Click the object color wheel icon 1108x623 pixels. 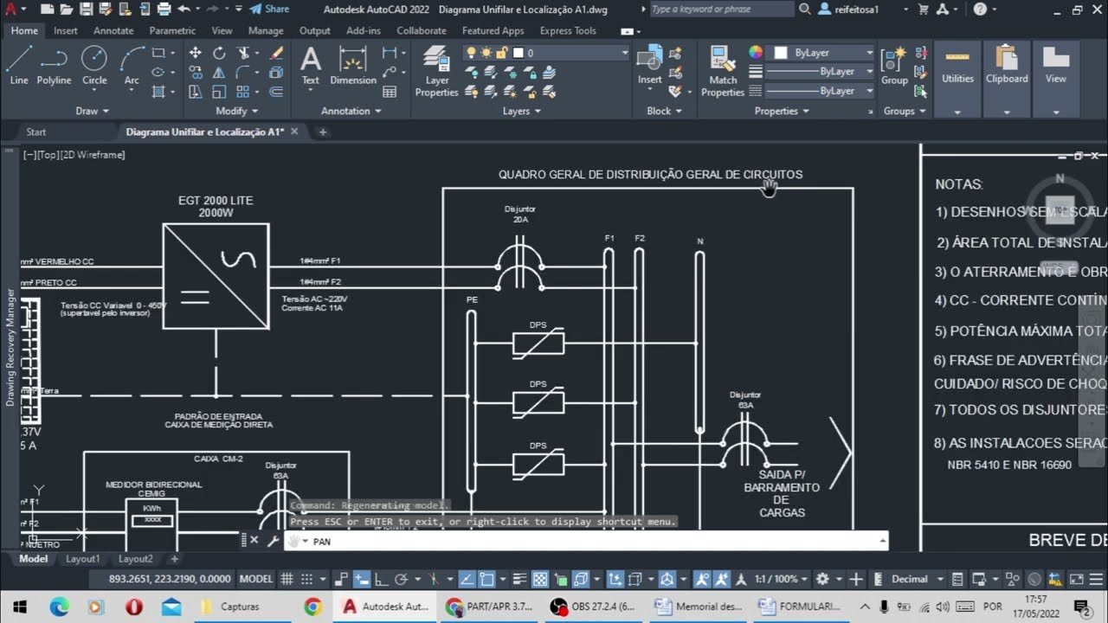point(756,53)
